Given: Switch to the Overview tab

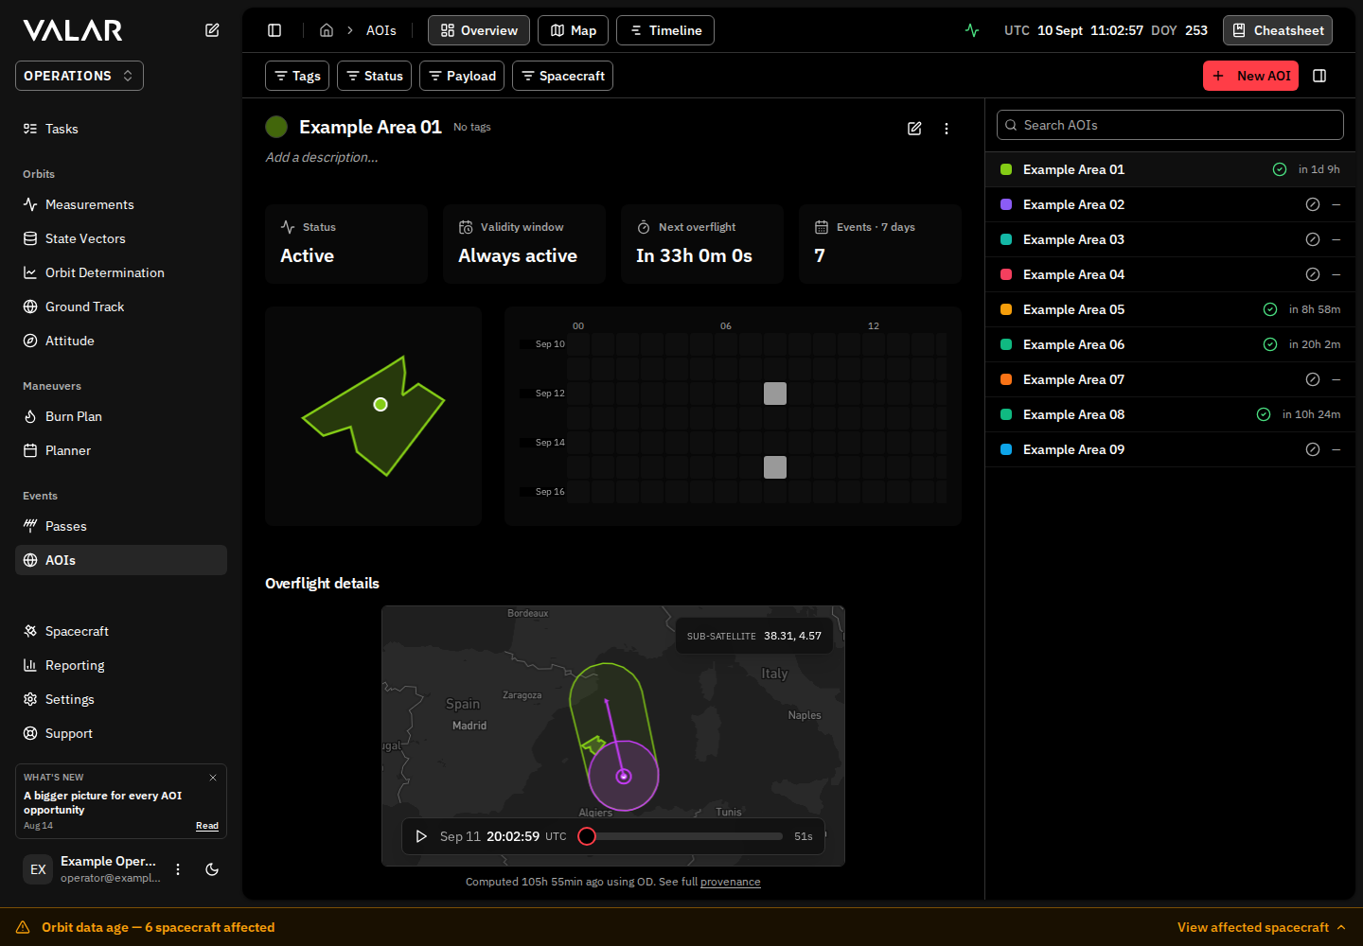Looking at the screenshot, I should coord(479,30).
